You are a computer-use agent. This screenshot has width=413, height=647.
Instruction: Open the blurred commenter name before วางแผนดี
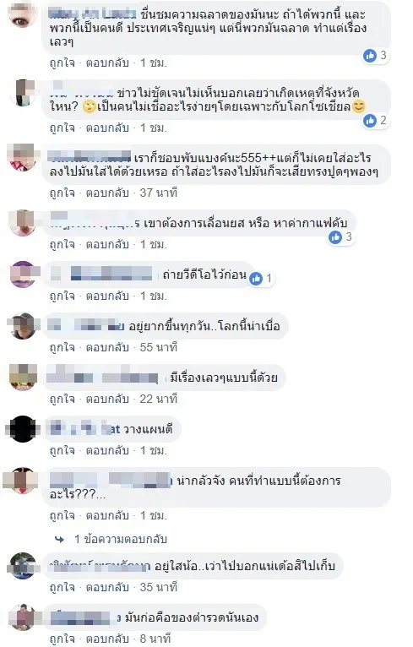click(x=85, y=429)
